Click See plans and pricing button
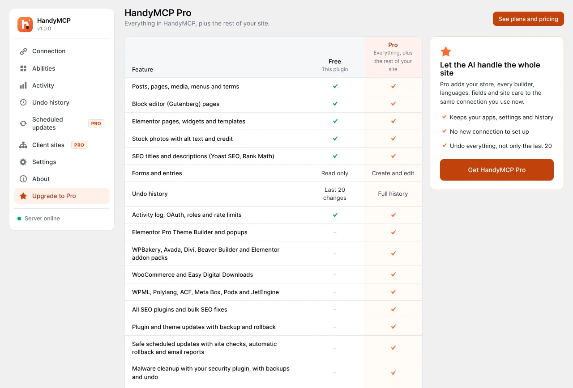The height and width of the screenshot is (388, 573). pyautogui.click(x=528, y=19)
